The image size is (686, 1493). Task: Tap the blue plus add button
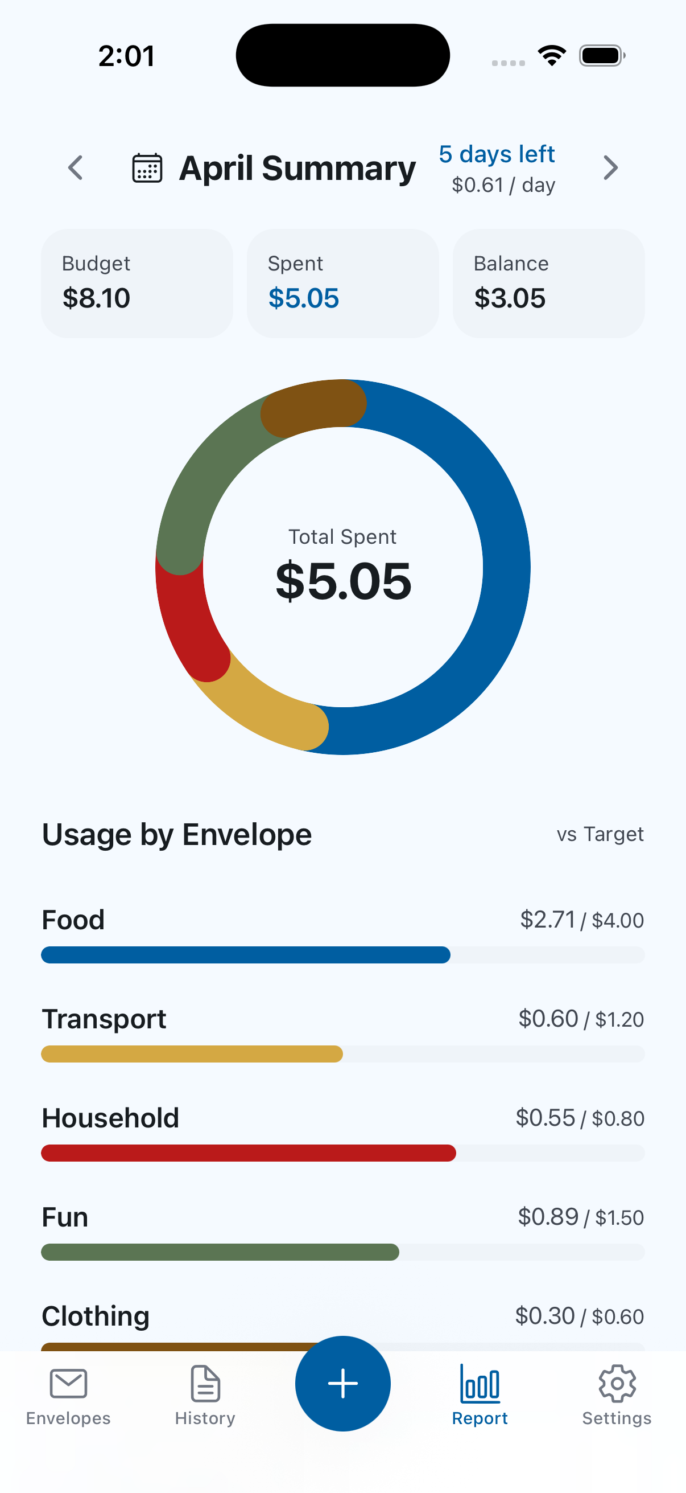click(x=342, y=1384)
